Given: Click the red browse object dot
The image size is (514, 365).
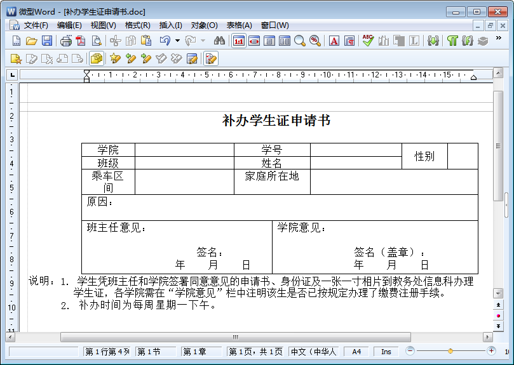Looking at the screenshot, I should tap(498, 315).
